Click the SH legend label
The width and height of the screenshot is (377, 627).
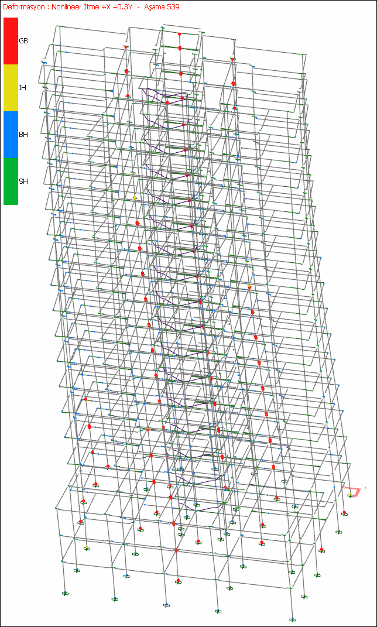23,181
